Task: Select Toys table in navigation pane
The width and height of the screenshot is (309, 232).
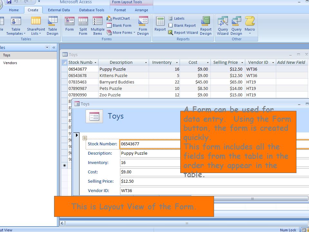Action: [x=28, y=55]
